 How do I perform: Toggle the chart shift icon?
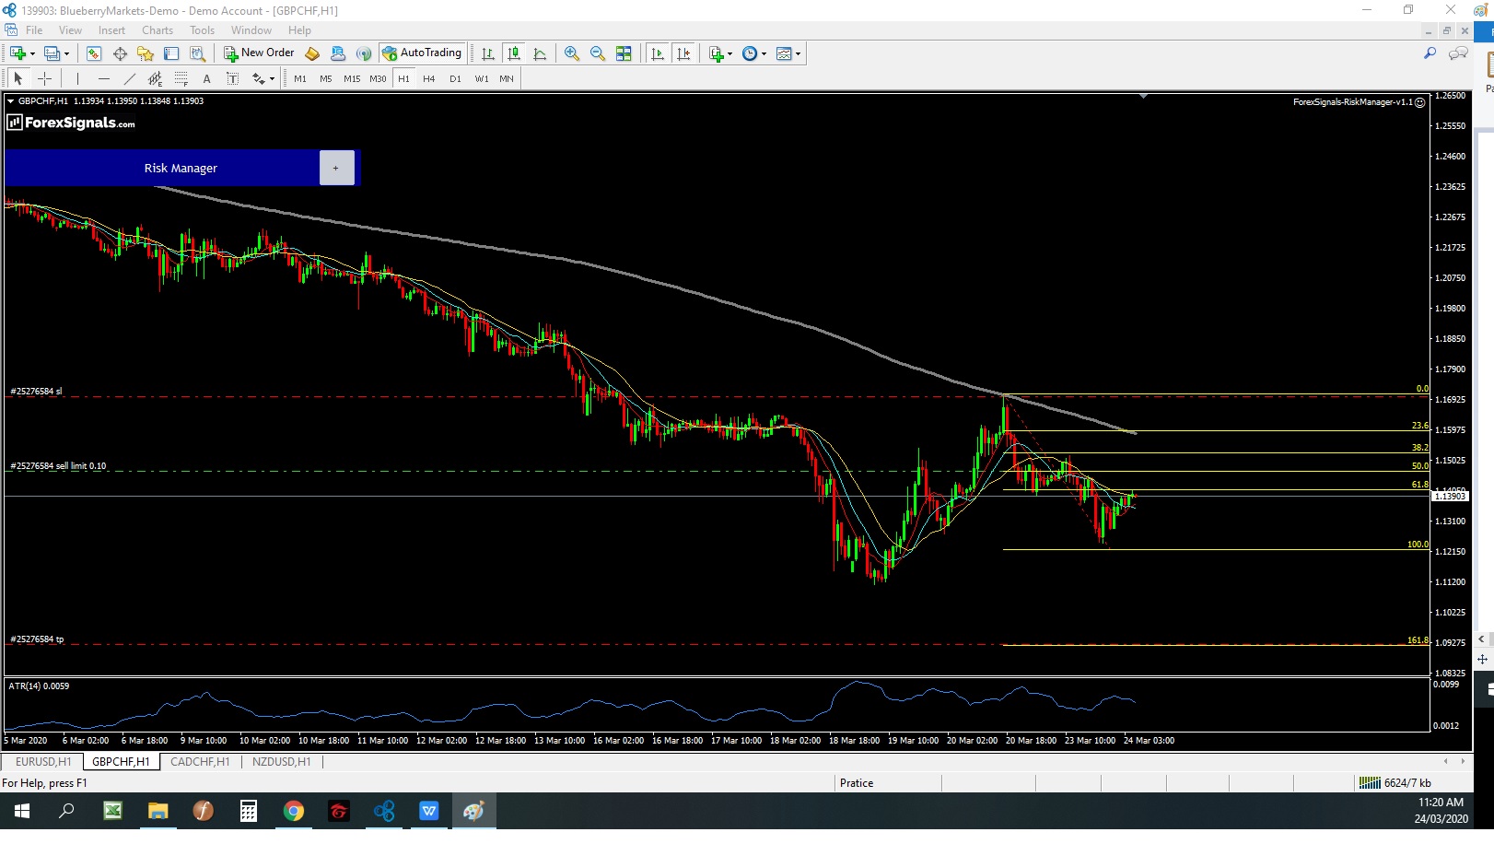coord(683,53)
